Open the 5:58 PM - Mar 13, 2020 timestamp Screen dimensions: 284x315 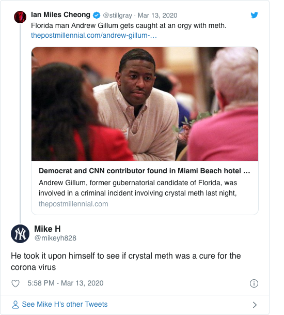click(66, 283)
